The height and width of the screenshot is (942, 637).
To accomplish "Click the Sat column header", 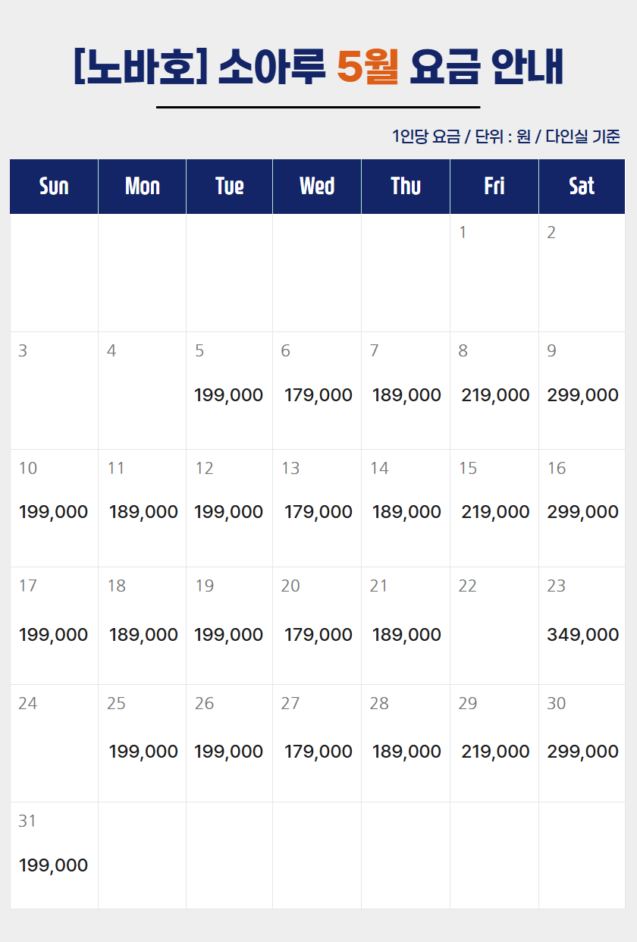I will (582, 187).
